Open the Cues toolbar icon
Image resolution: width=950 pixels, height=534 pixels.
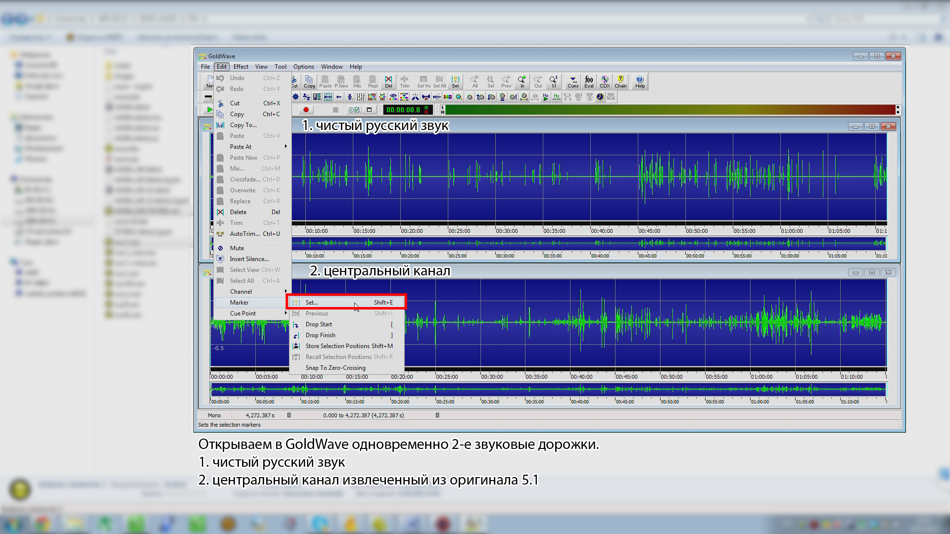[x=573, y=82]
